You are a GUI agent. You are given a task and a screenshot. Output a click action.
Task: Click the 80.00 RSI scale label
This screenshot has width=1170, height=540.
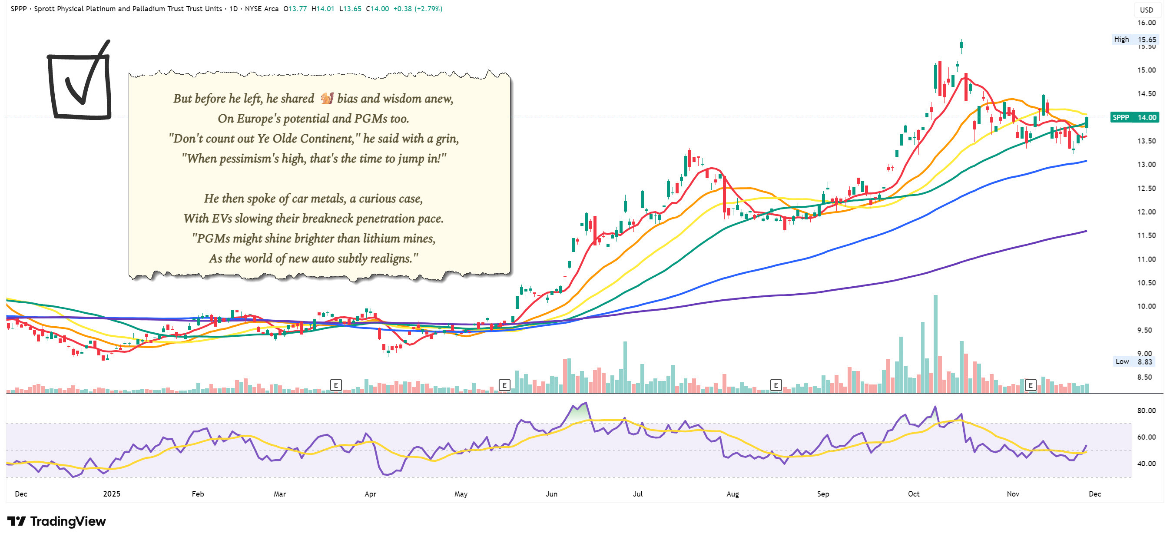coord(1147,411)
